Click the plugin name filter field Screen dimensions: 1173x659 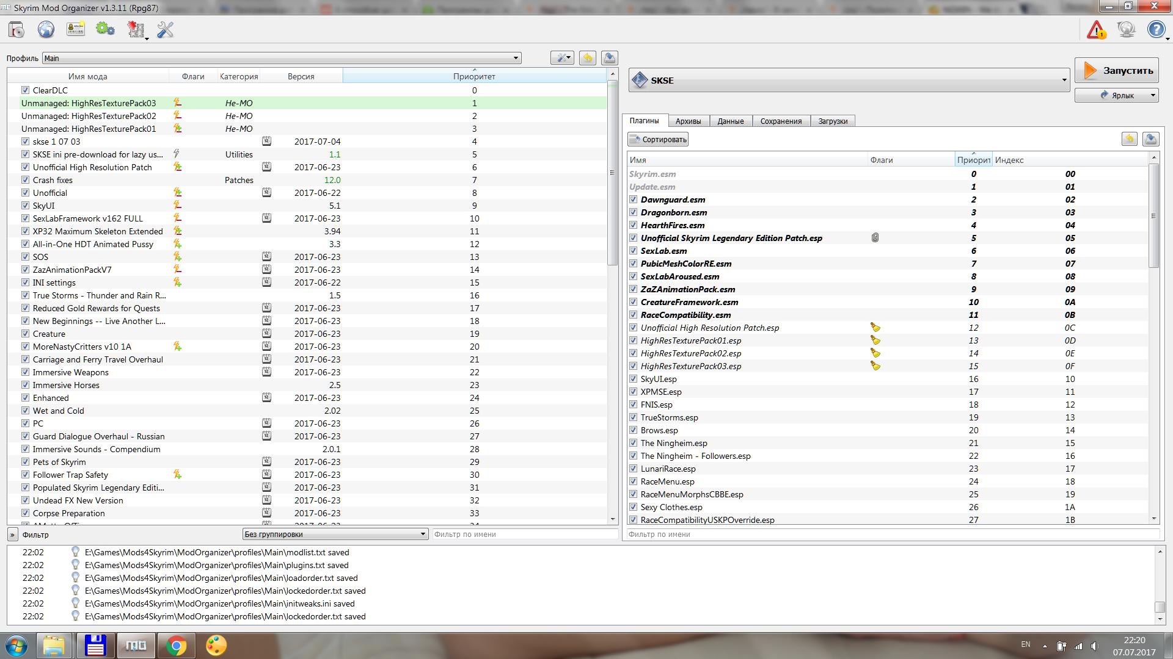892,534
